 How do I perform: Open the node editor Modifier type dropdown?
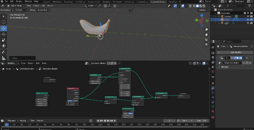click(13, 63)
